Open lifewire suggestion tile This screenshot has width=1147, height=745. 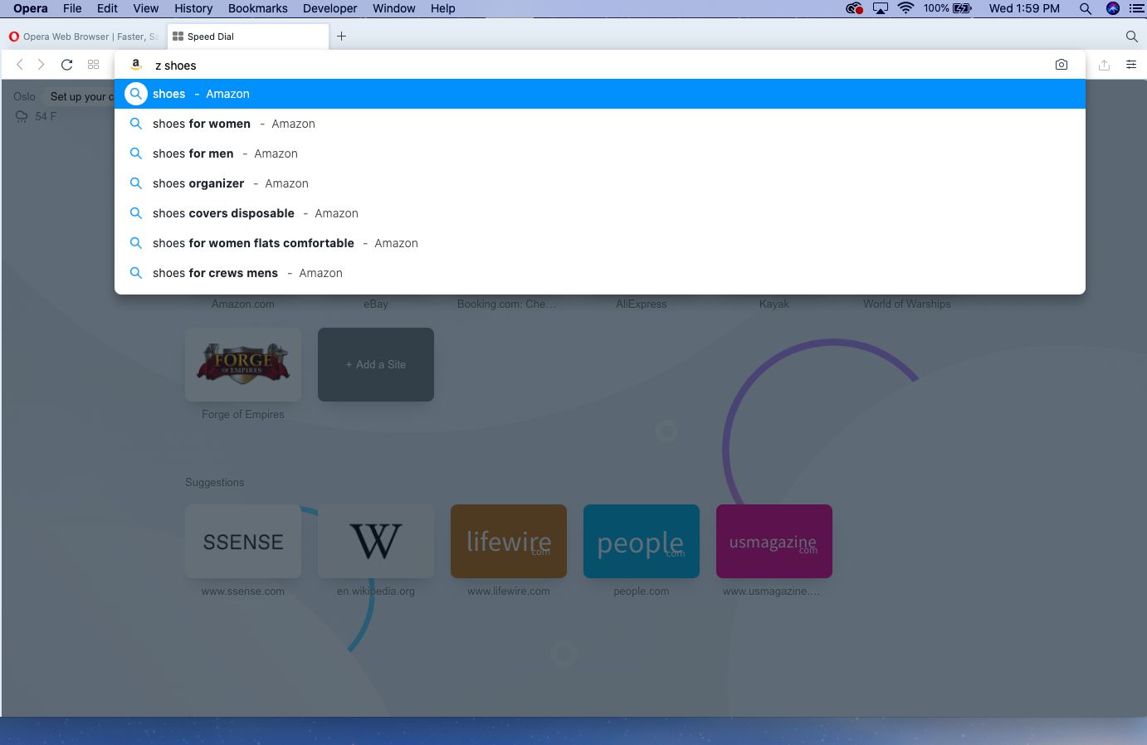[509, 541]
